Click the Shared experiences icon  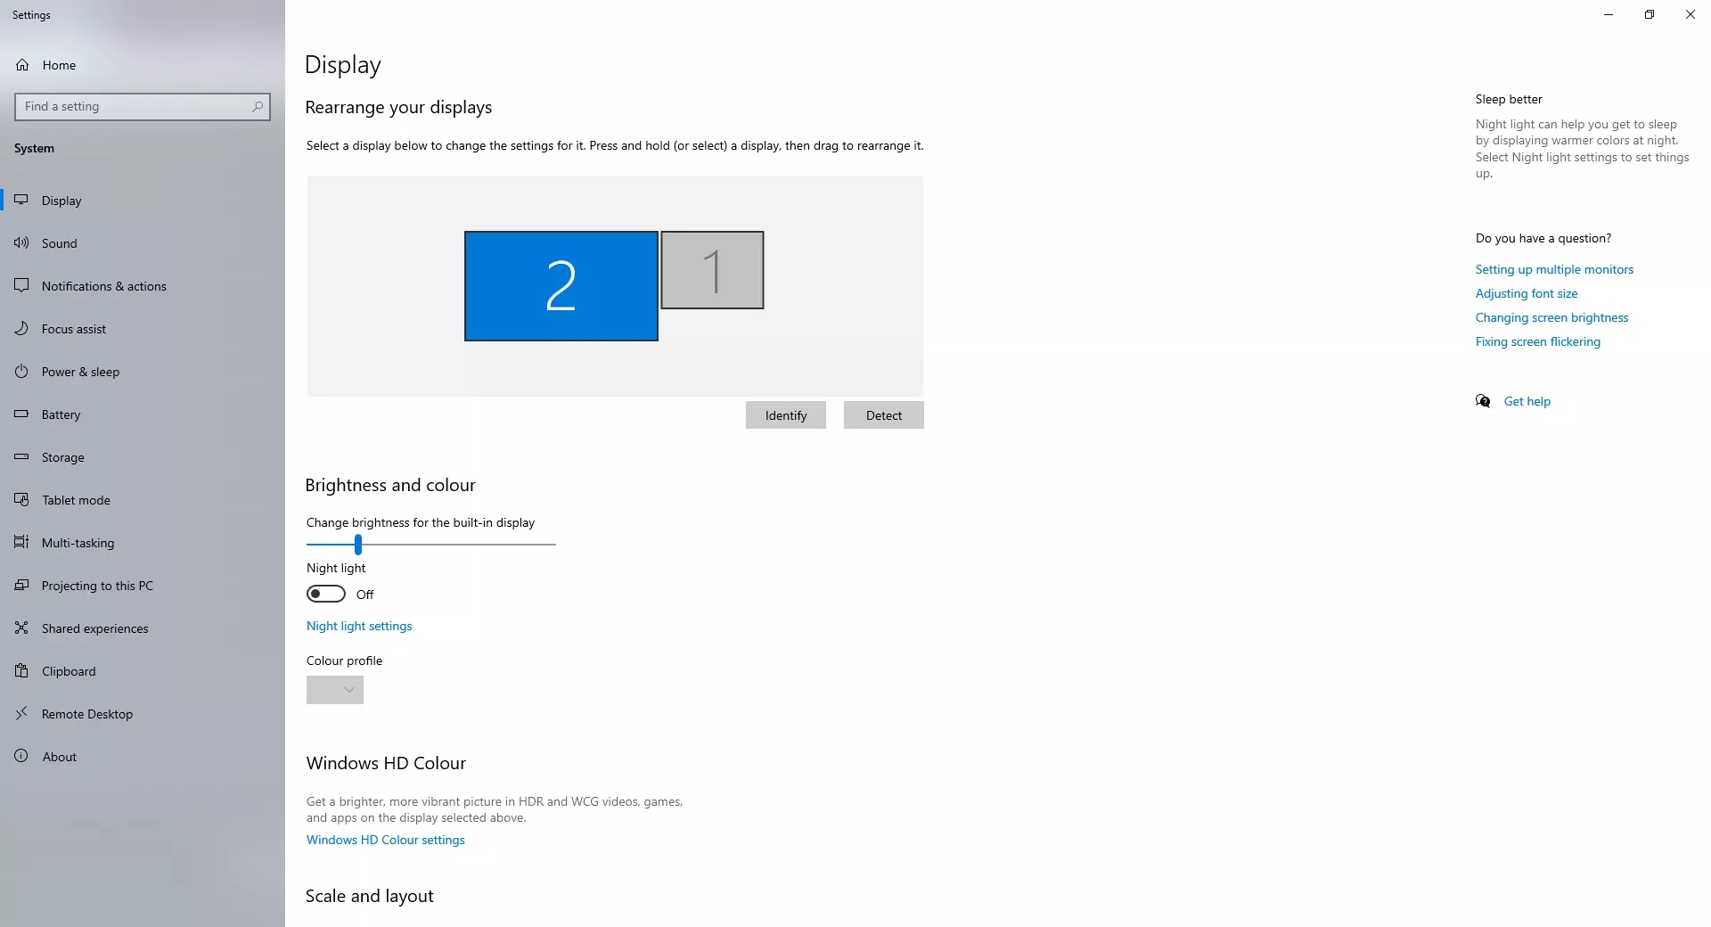point(21,628)
